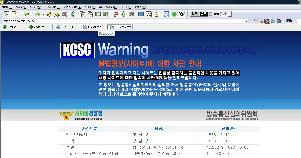301x158 pixels.
Task: Click the phone number (02)3219 - 5286, 5155
Action: coord(228,147)
